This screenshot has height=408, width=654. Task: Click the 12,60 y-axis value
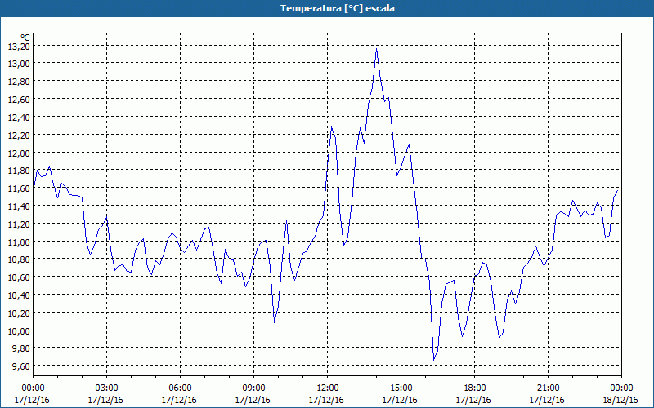pyautogui.click(x=19, y=100)
